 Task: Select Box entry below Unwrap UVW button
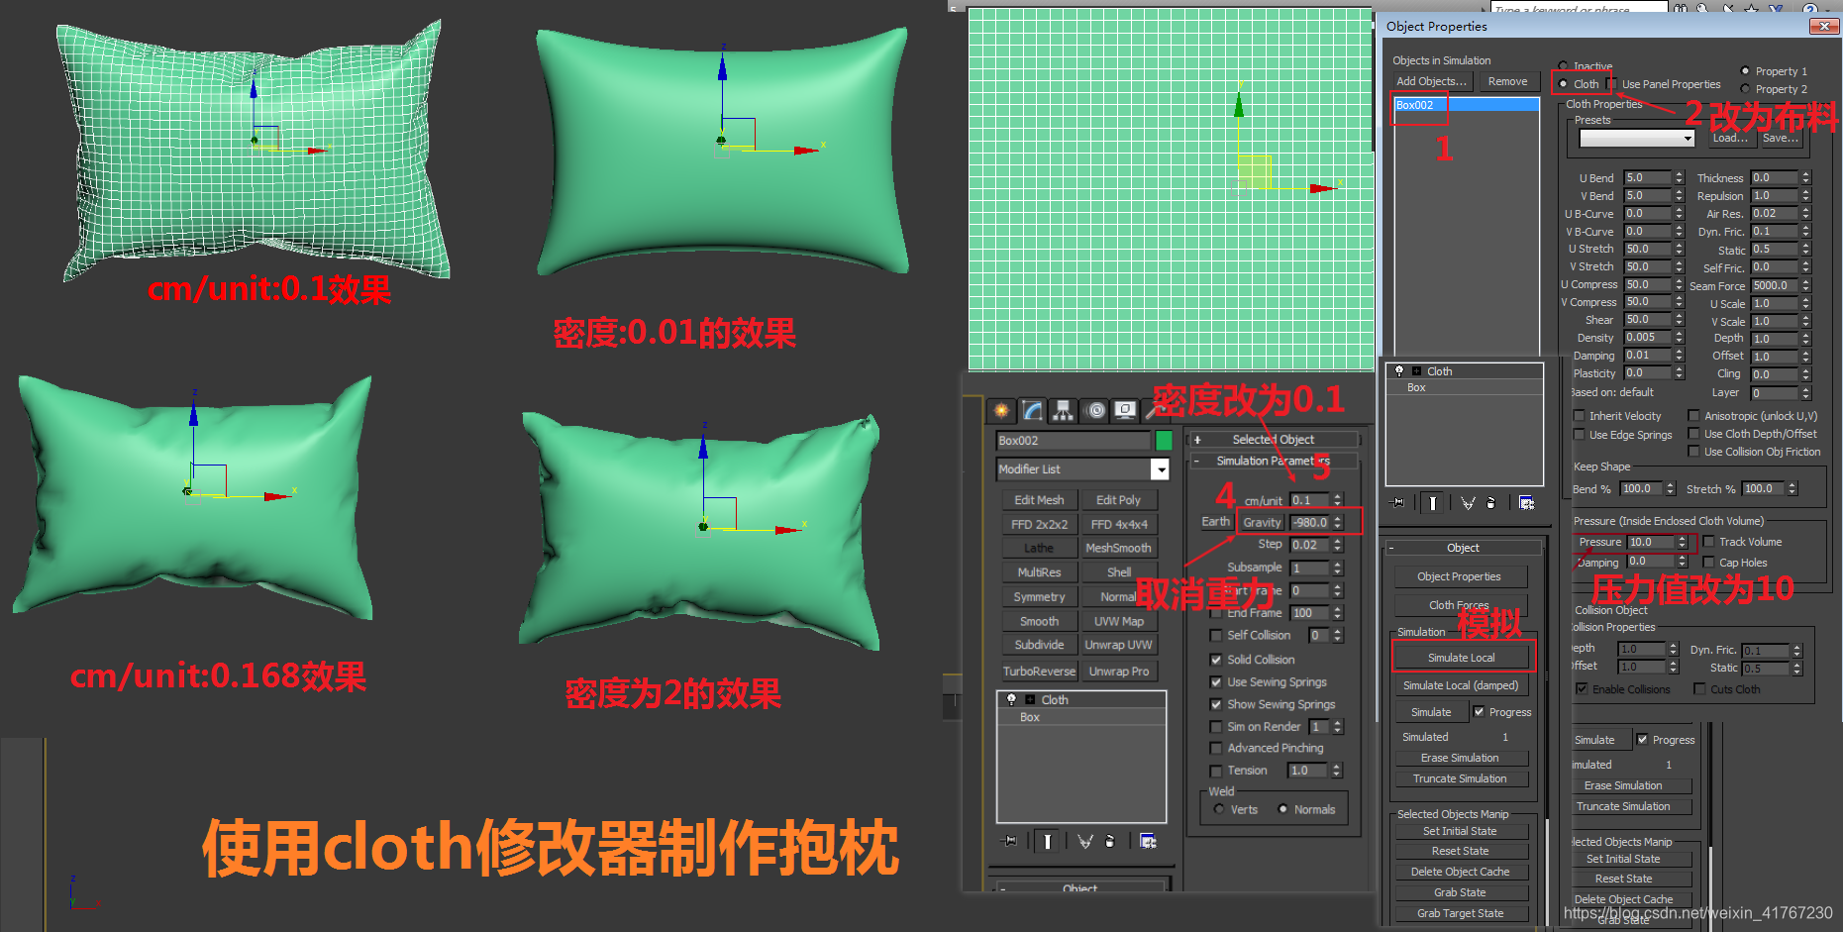(x=1081, y=717)
